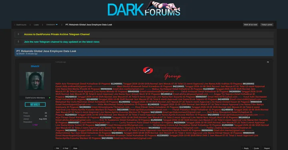Screen dimensions: 288x150
Task: Click the red company Group logo image
Action: click(x=162, y=73)
